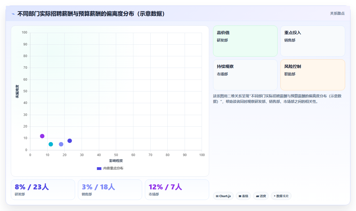Open the 重点投入 销售部 card
The image size is (356, 211).
[313, 41]
